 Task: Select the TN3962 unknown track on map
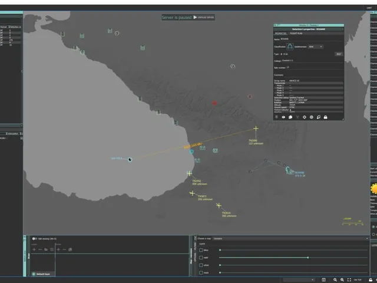[190, 173]
